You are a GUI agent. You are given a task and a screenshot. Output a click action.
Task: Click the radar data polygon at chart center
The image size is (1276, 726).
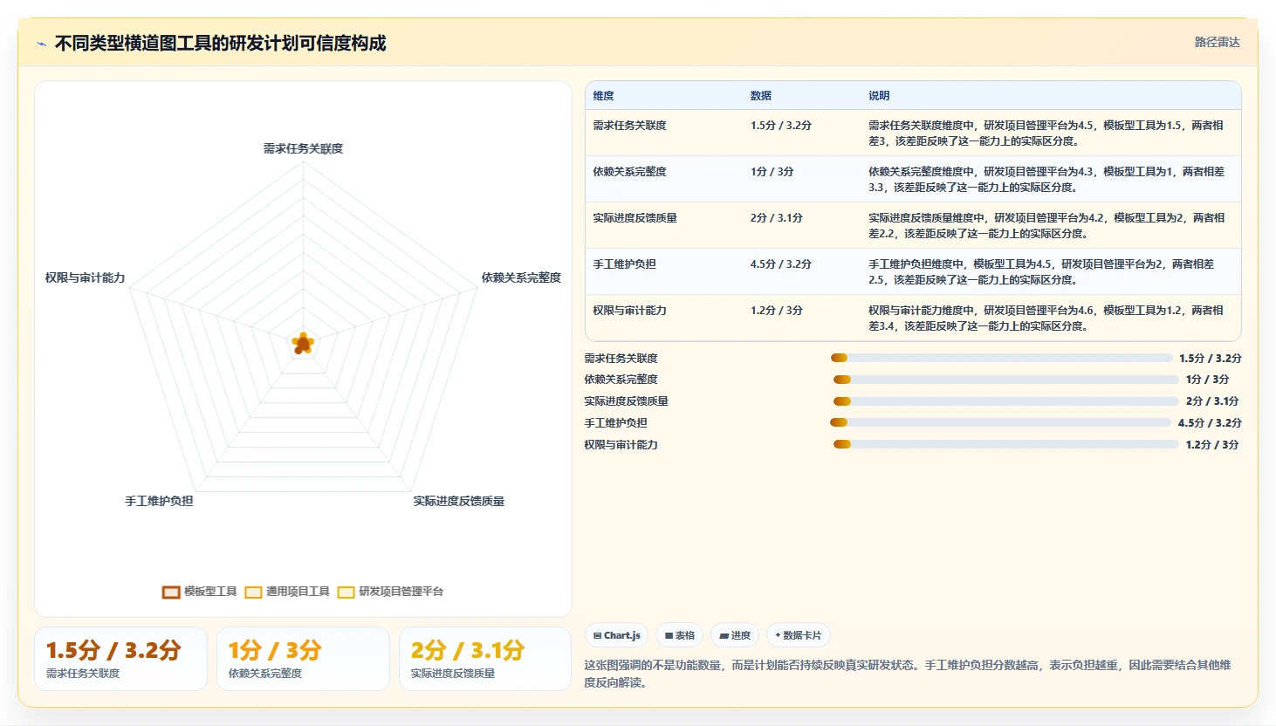point(303,343)
